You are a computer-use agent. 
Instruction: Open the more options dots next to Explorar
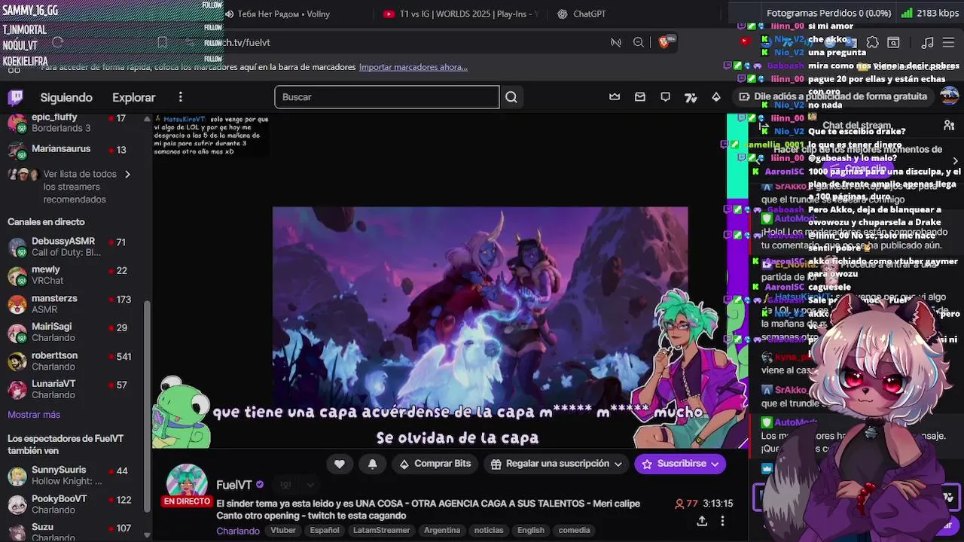click(x=180, y=97)
